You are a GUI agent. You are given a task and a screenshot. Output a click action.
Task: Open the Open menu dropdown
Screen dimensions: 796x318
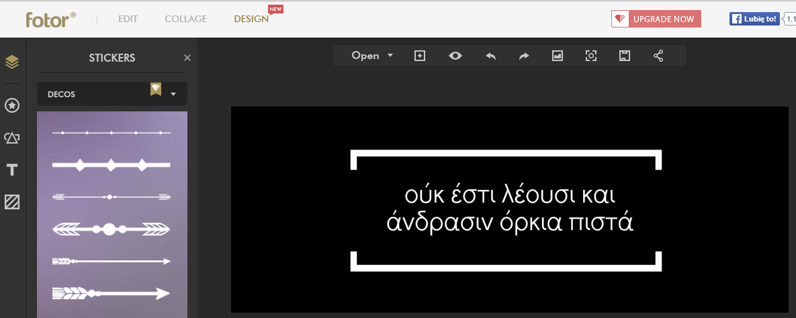(x=373, y=56)
